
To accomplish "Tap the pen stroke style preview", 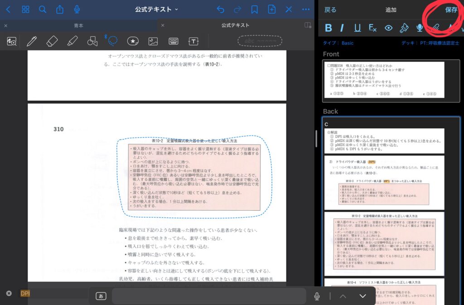I will click(x=260, y=41).
